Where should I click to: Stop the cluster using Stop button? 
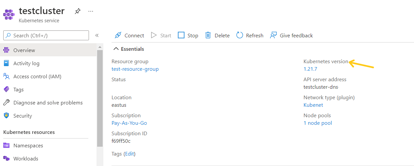(x=188, y=35)
